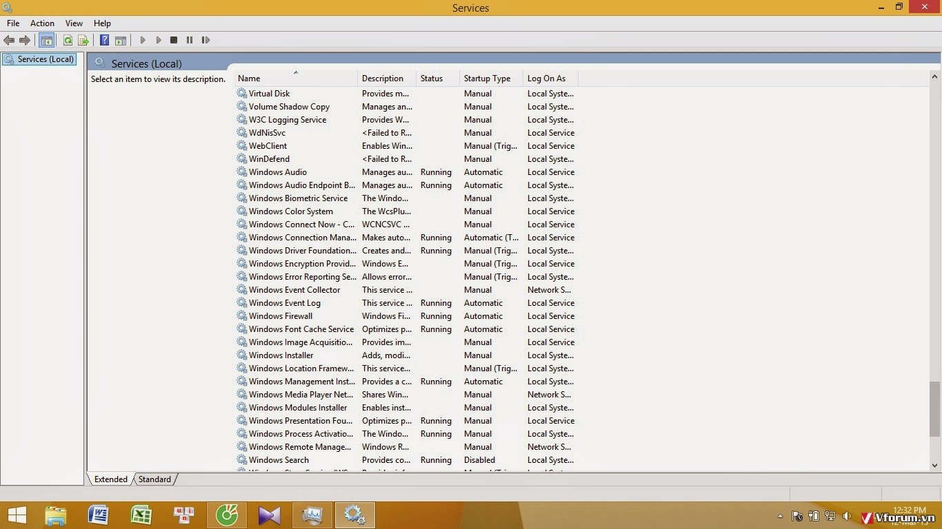942x529 pixels.
Task: Select the Windows Event Collector service
Action: pos(294,289)
